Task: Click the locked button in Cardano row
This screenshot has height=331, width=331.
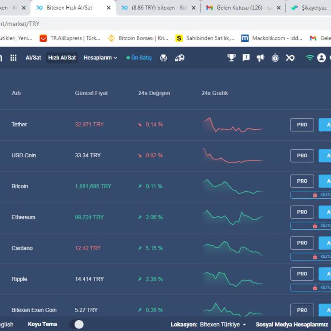Action: (x=311, y=256)
